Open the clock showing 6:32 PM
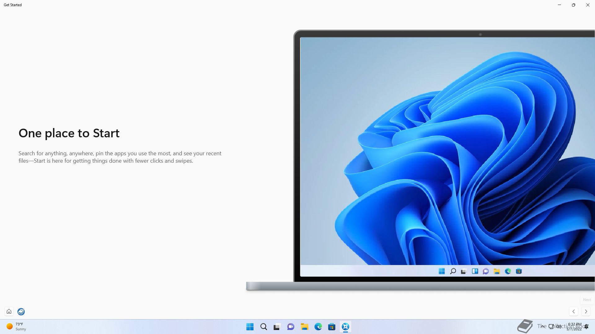 coord(574,327)
